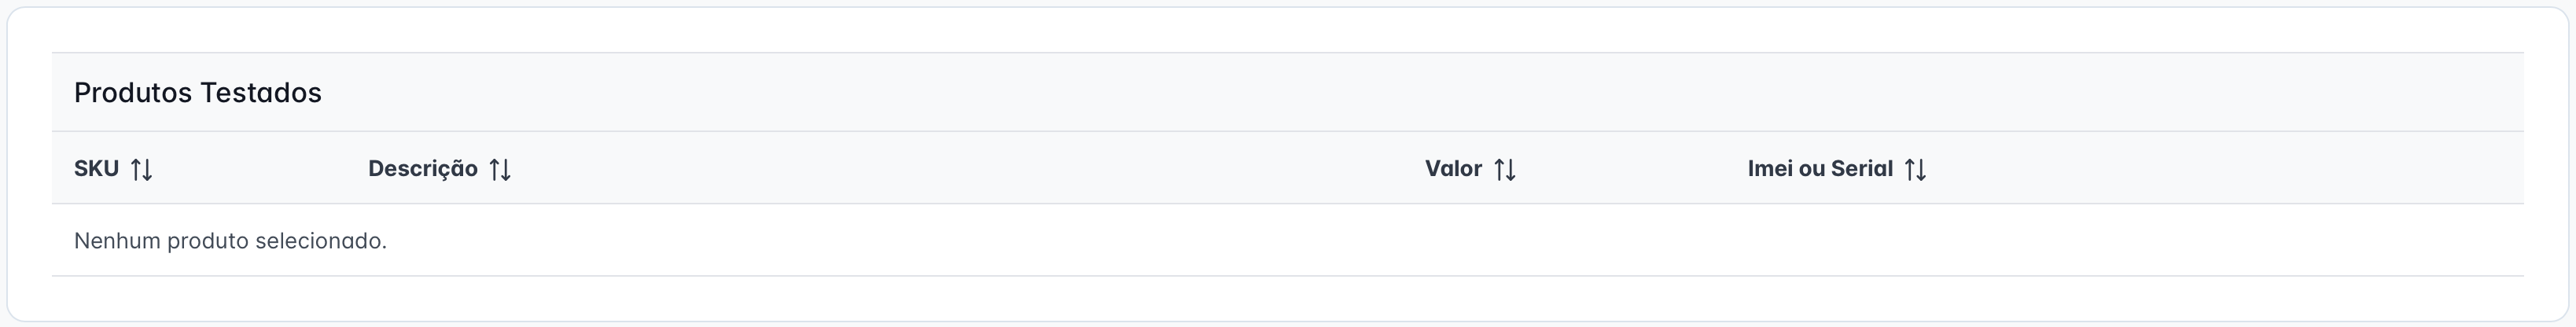
Task: Select the Imei ou Serial header text
Action: 1820,169
